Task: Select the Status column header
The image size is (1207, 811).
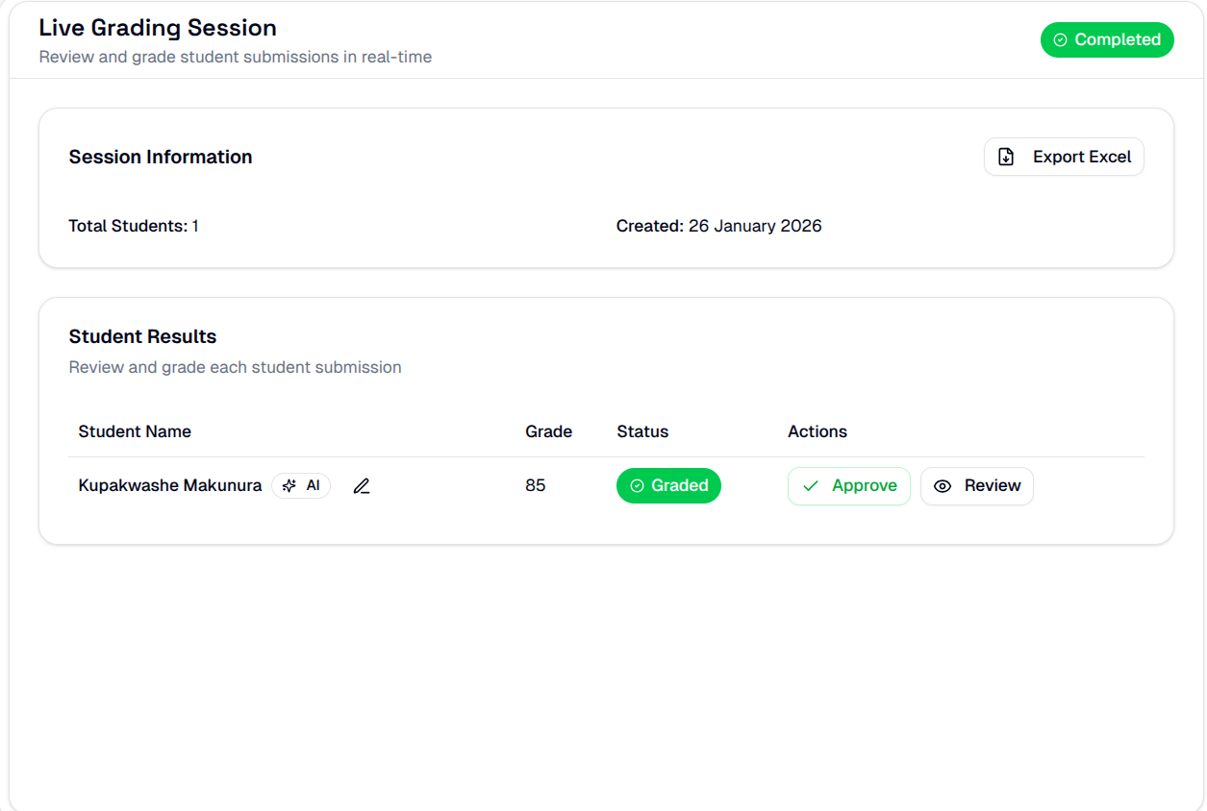Action: (x=642, y=431)
